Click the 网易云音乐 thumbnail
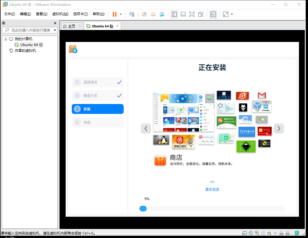The height and width of the screenshot is (238, 308). 183,142
